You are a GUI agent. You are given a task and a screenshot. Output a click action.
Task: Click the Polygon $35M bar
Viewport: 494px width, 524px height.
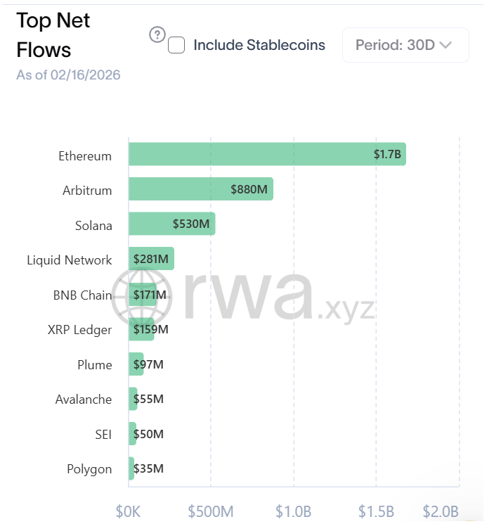[x=131, y=468]
